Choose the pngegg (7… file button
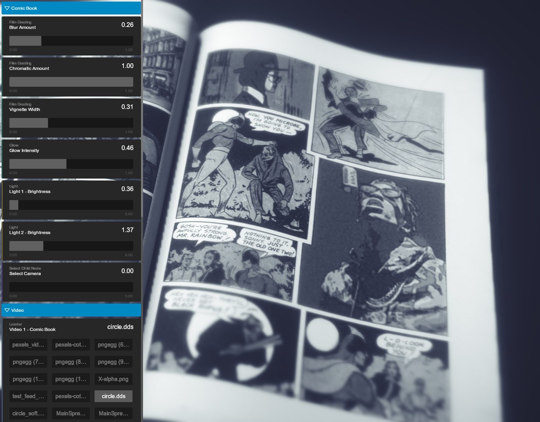This screenshot has width=540, height=422. click(x=28, y=362)
